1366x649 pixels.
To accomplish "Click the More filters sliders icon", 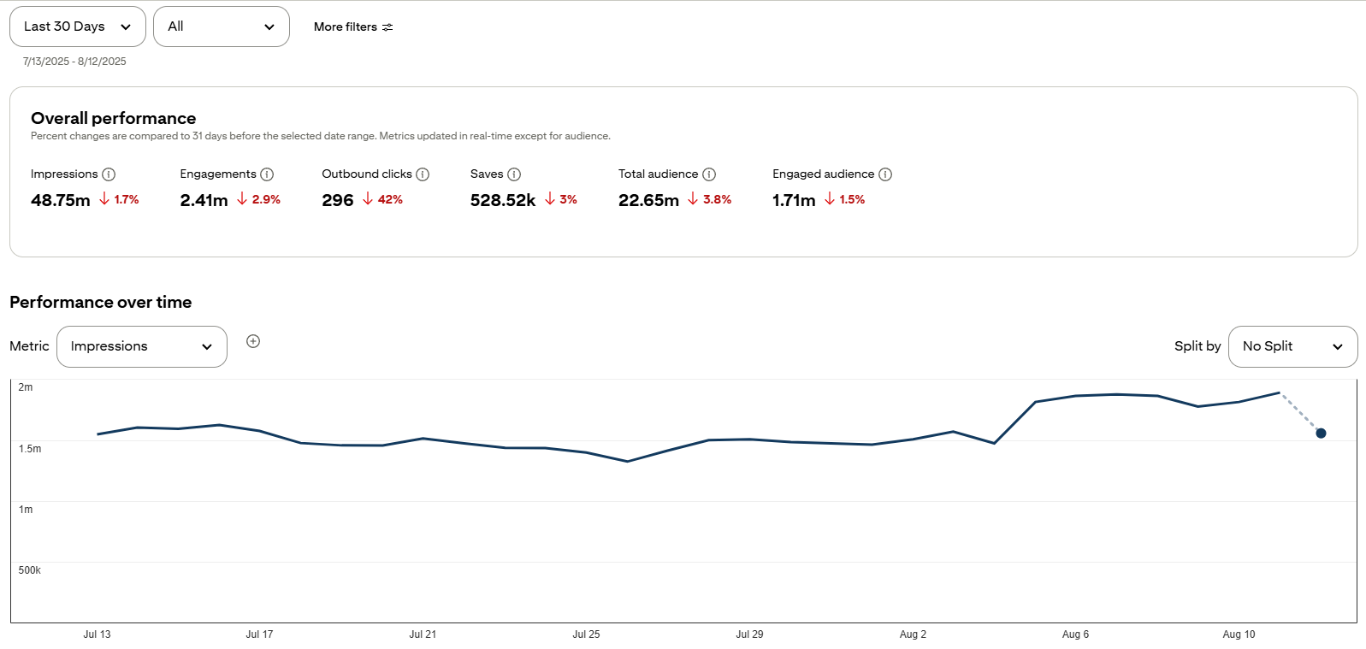I will point(387,27).
